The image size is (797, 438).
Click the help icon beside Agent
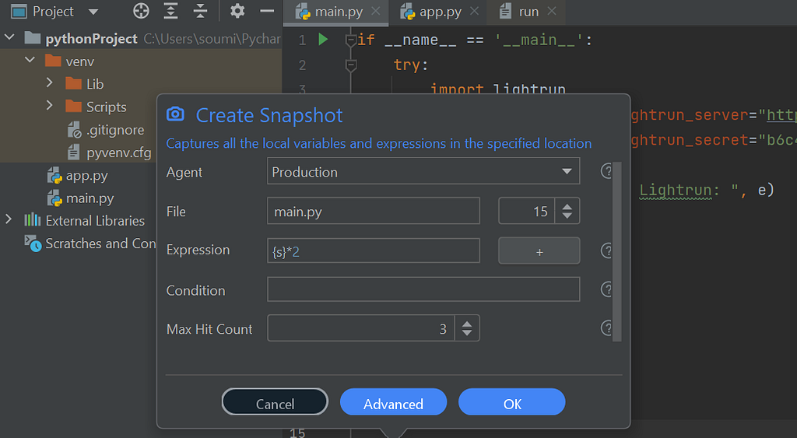coord(606,171)
